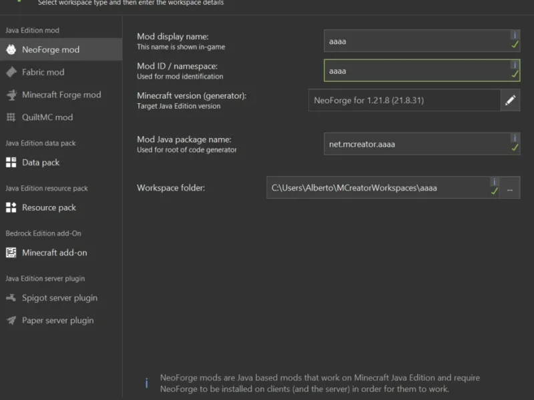Focus the Workspace folder path field
This screenshot has height=400, width=534.
(382, 188)
